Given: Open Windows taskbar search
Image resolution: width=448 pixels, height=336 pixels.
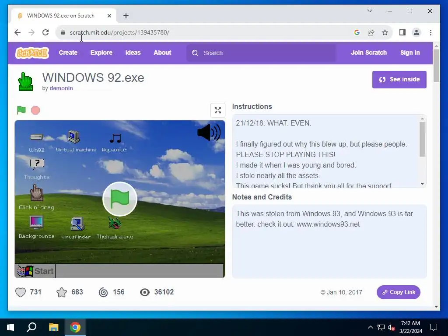Looking at the screenshot, I should pos(31,327).
